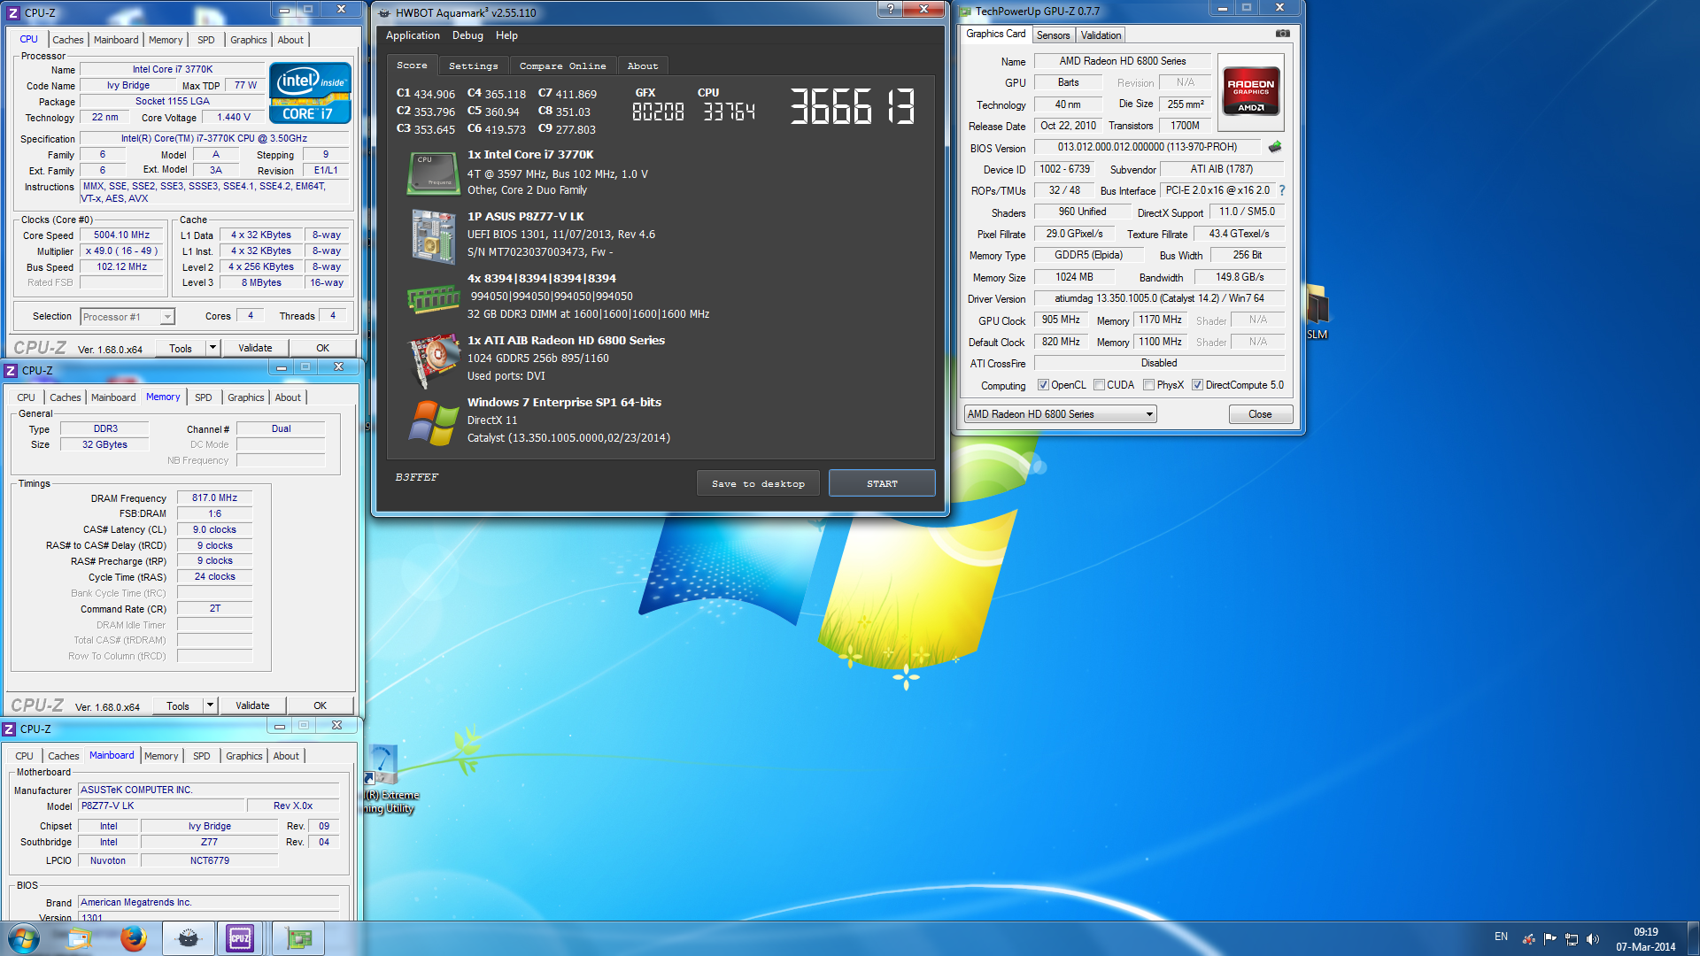The width and height of the screenshot is (1700, 956).
Task: Switch to the Validation tab in GPU-Z
Action: click(x=1101, y=35)
